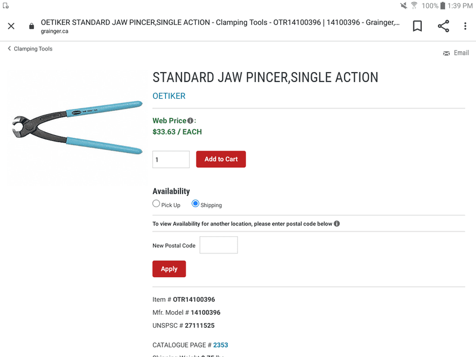Select the $33.63 / EACH price
The height and width of the screenshot is (357, 476).
[x=177, y=132]
